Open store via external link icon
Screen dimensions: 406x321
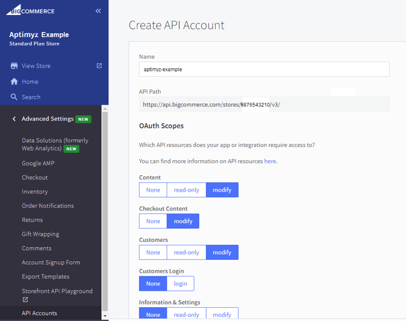(x=99, y=66)
